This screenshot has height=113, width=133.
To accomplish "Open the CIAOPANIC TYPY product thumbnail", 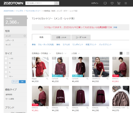I will tap(121, 96).
